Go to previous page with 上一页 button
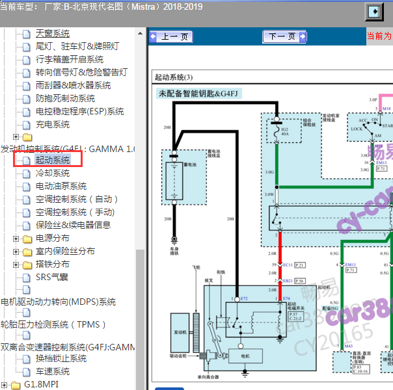The width and height of the screenshot is (393, 390). [171, 37]
